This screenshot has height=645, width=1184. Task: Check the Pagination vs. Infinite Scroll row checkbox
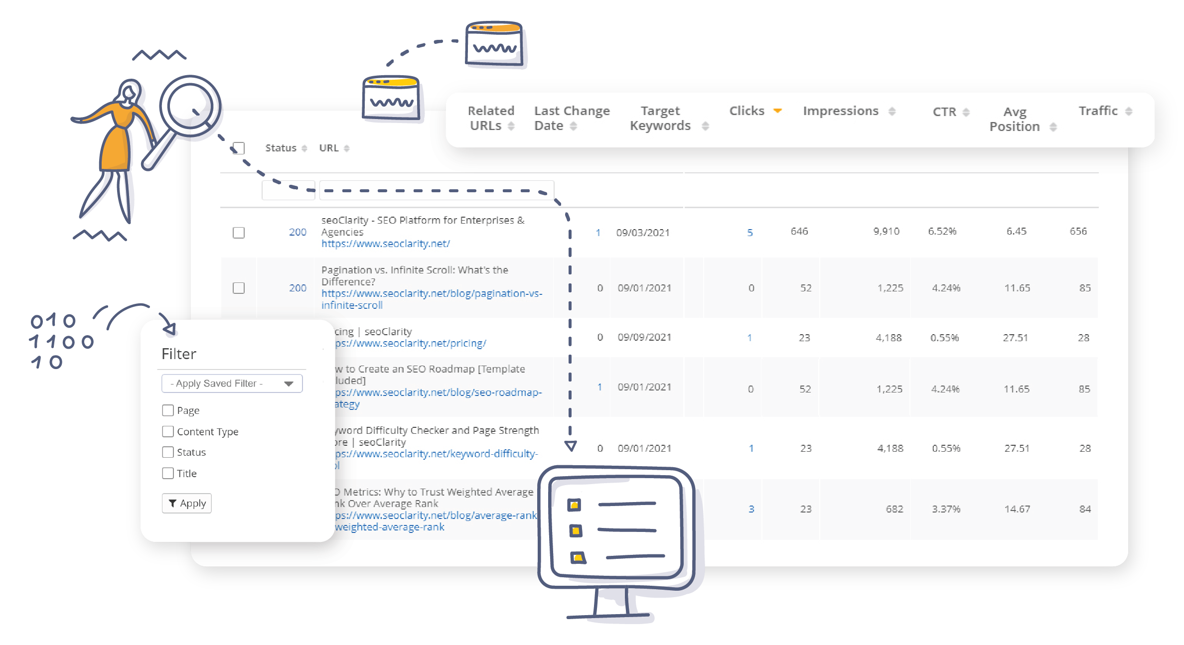pos(239,288)
